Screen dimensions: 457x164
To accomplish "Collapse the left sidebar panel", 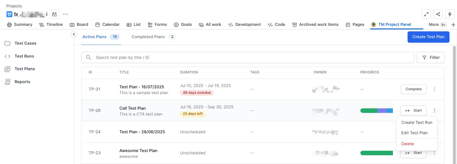I will [74, 34].
